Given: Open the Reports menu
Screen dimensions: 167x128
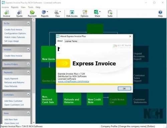Looking at the screenshot, I should click(15, 7).
